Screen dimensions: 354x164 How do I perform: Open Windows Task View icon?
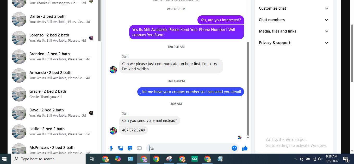[92, 159]
